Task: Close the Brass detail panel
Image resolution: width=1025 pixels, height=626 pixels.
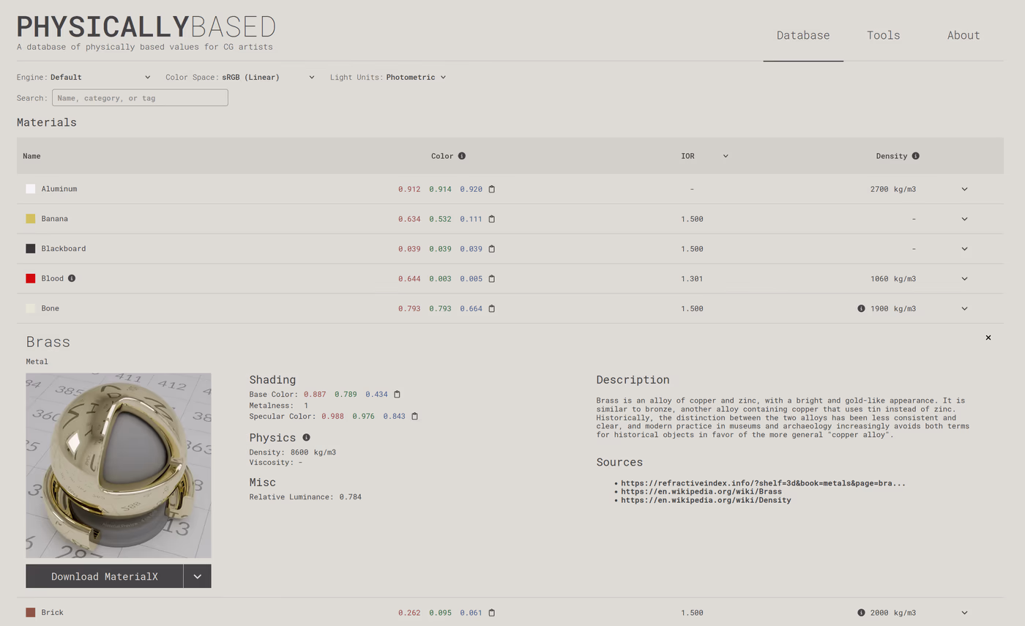Action: point(988,338)
